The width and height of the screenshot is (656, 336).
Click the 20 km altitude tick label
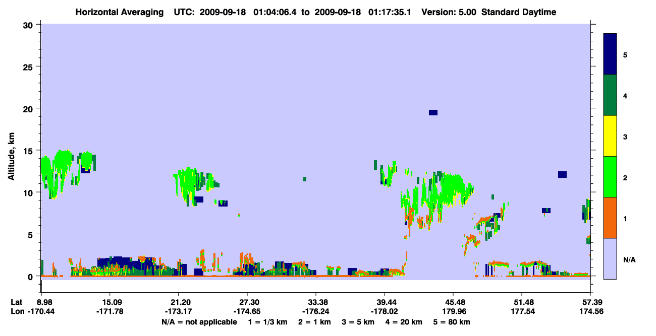tap(29, 108)
